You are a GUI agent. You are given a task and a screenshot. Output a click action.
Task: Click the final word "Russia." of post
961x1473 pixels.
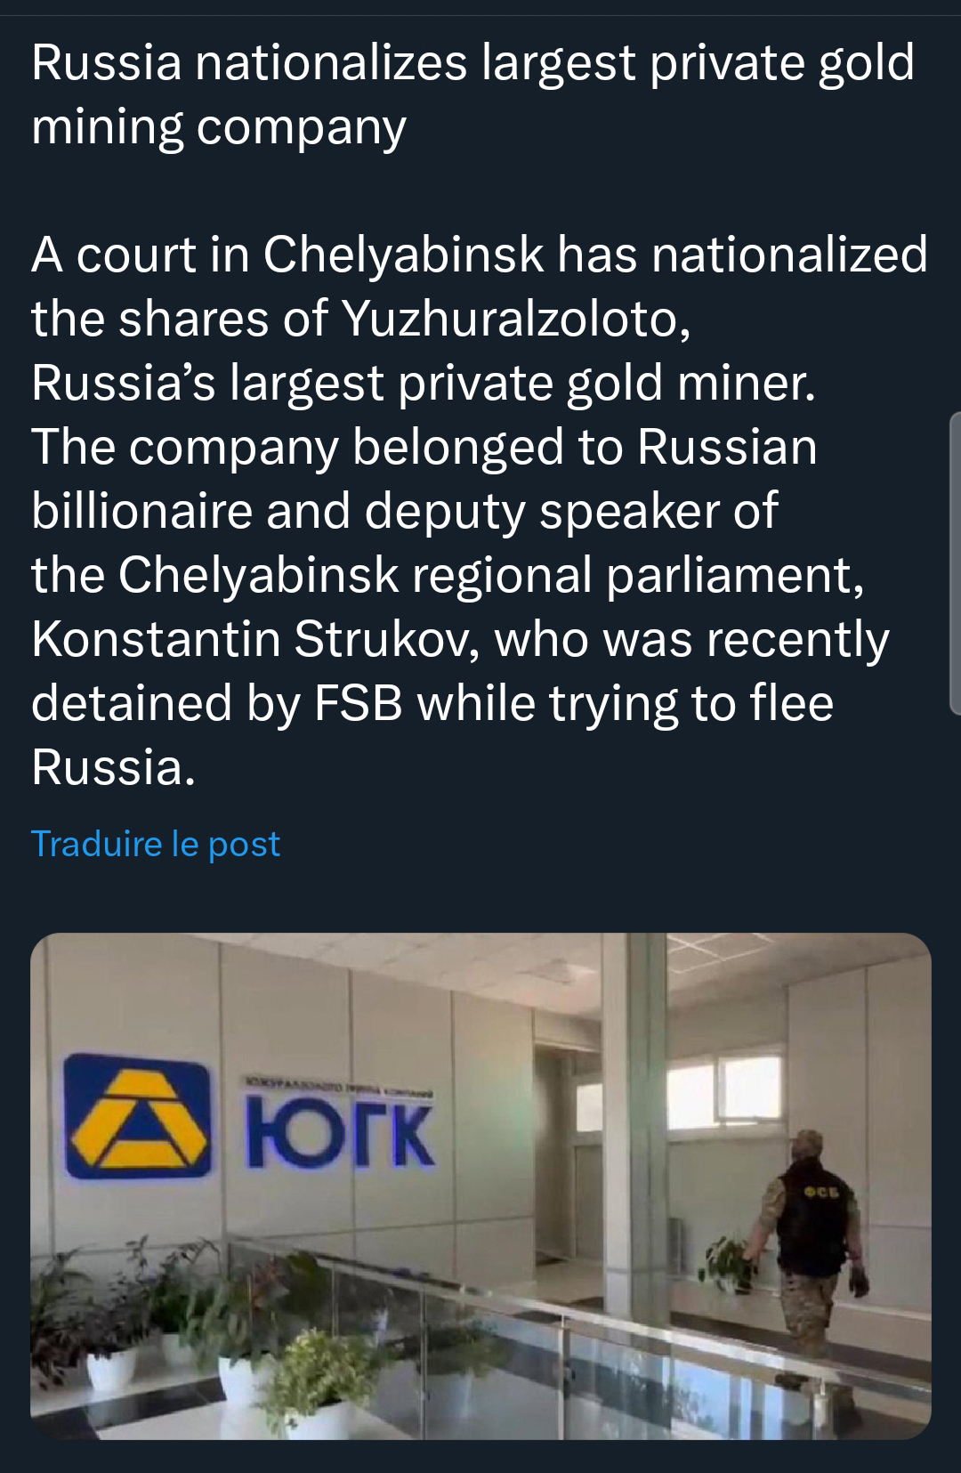click(x=113, y=767)
